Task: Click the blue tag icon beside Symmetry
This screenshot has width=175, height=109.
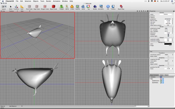Action: tap(163, 83)
